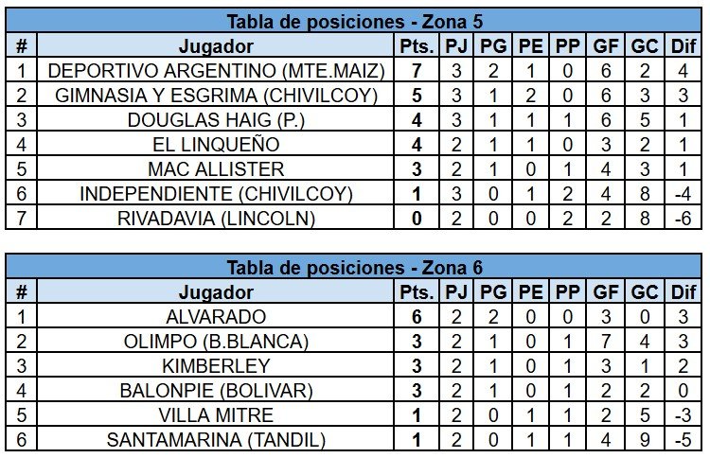Click the ALVARADO team cell
This screenshot has width=710, height=458.
tap(216, 316)
